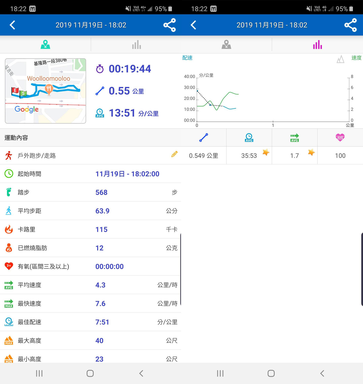This screenshot has width=363, height=384.
Task: Select grey bar chart tab on left screen
Action: tap(136, 45)
